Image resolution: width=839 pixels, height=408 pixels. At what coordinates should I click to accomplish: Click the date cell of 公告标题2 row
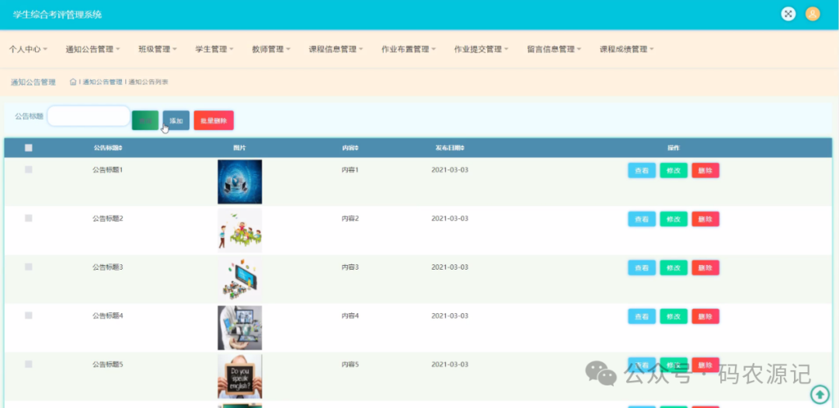click(x=450, y=218)
